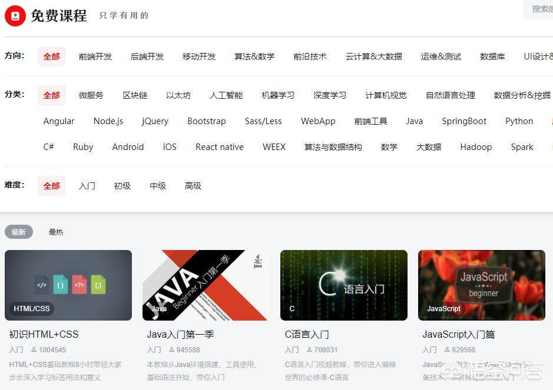553x390 pixels.
Task: Choose the React native category
Action: (x=220, y=147)
